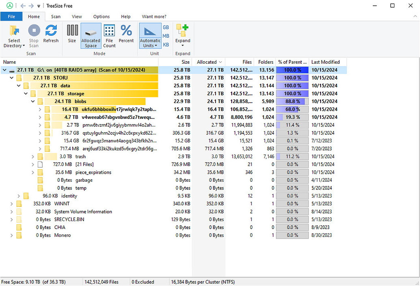This screenshot has width=420, height=286.
Task: Switch to Size mode
Action: pyautogui.click(x=72, y=34)
